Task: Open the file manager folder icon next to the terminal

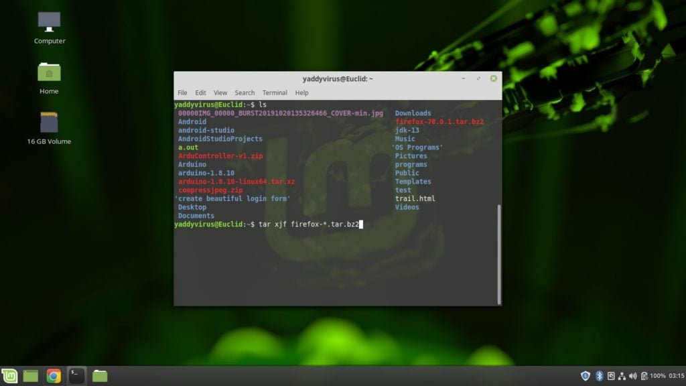Action: point(100,376)
